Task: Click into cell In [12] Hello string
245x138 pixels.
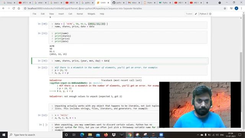Action: (x=104, y=117)
